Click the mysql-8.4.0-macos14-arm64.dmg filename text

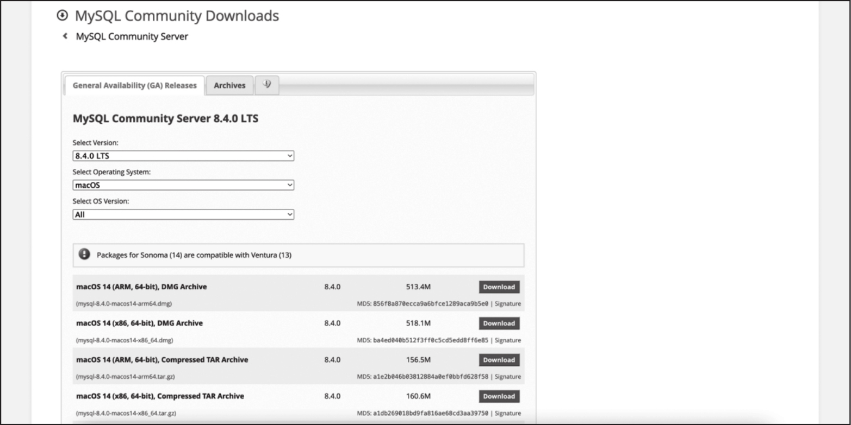[x=124, y=304]
